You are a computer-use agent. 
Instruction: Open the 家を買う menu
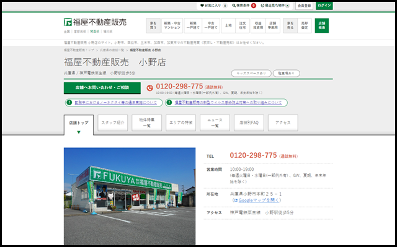(x=153, y=25)
